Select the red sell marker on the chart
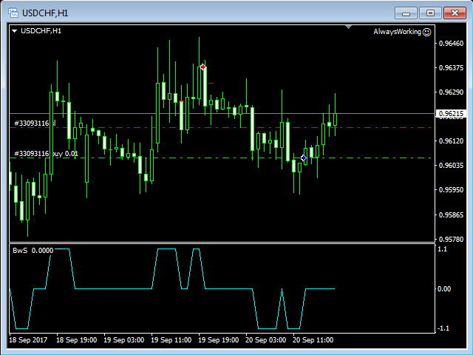The image size is (473, 355). pyautogui.click(x=203, y=67)
